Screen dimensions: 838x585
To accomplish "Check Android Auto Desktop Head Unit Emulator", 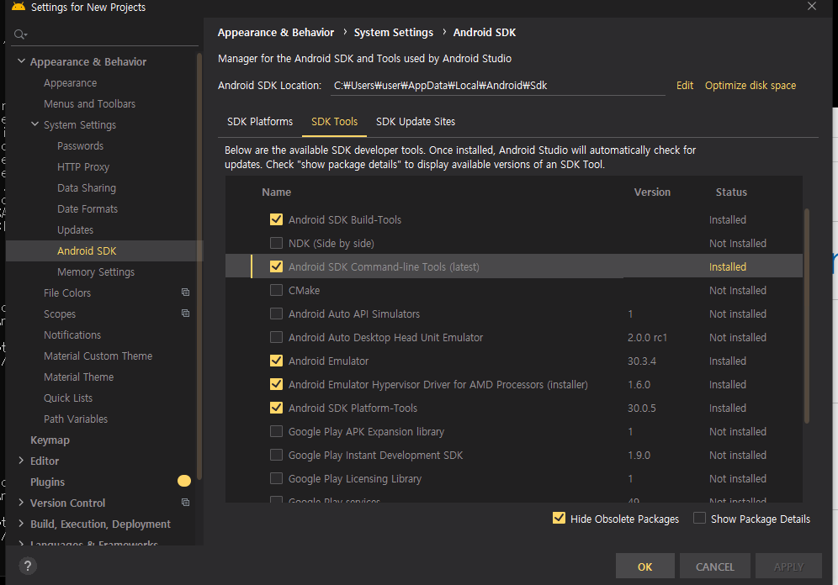I will click(x=276, y=337).
